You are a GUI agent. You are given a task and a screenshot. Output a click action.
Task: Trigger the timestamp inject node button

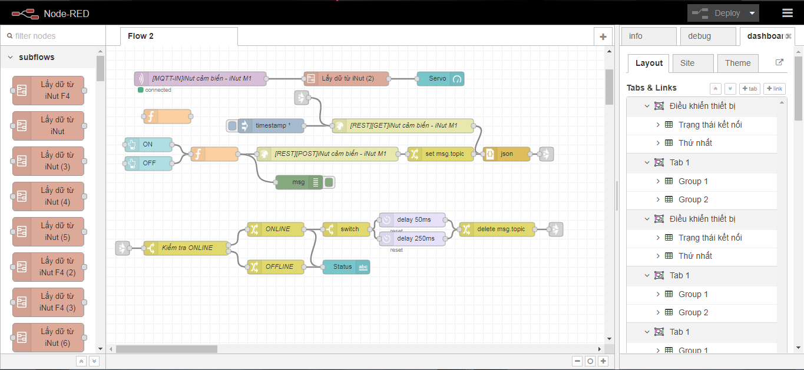[x=232, y=126]
